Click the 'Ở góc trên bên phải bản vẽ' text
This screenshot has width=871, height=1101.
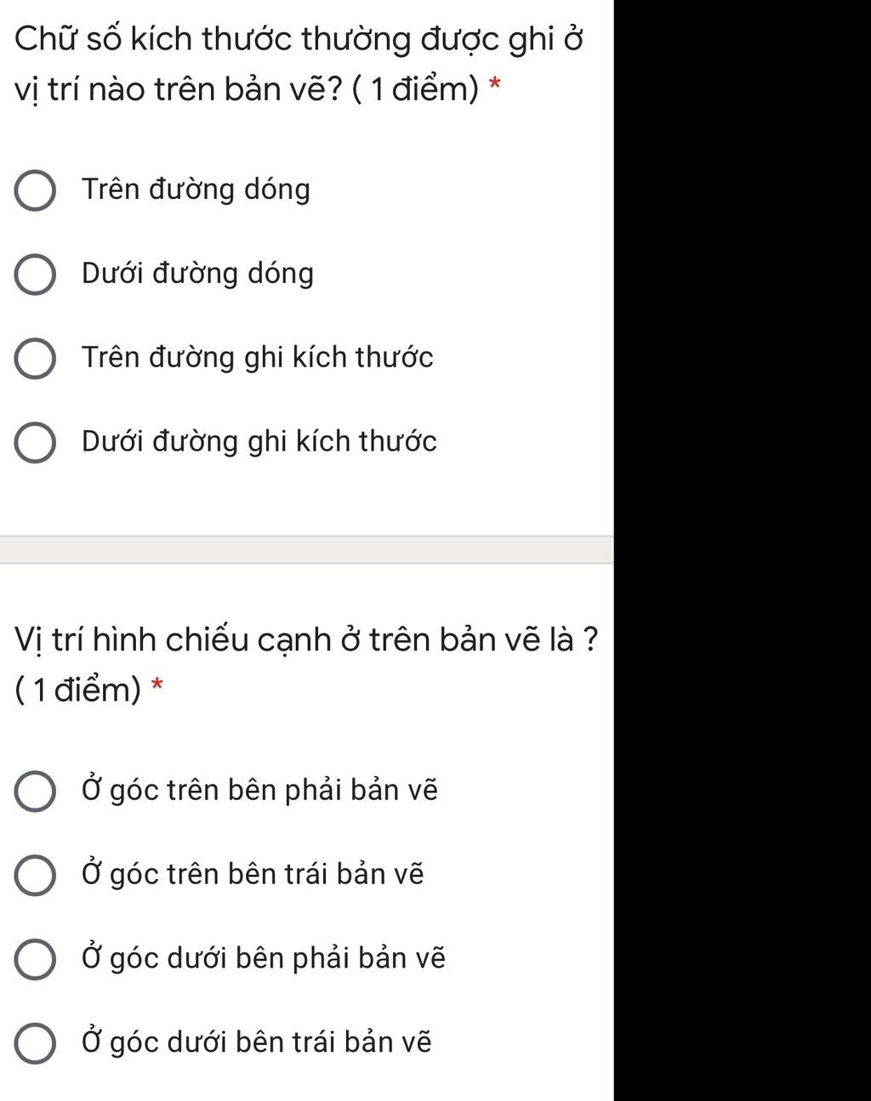(x=259, y=791)
